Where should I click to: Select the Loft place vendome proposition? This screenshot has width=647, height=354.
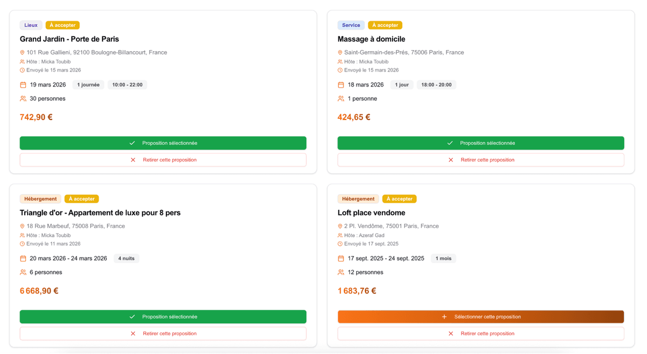pos(480,317)
